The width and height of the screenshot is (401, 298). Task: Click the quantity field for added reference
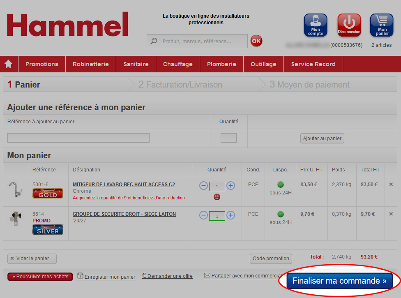[x=228, y=138]
